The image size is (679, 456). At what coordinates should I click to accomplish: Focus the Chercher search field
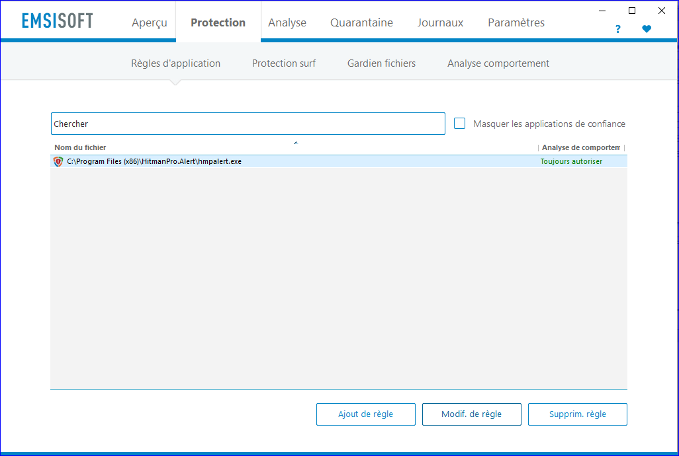248,124
